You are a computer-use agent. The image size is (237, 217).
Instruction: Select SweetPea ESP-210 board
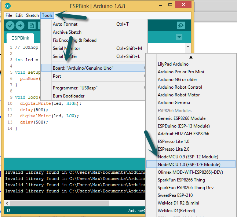click(x=191, y=195)
